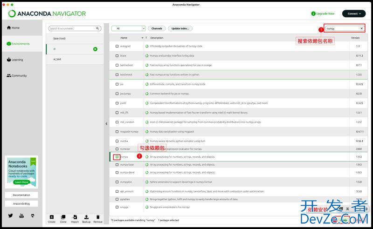Check the numexpr package checkbox
Image resolution: width=373 pixels, height=229 pixels.
pos(117,149)
